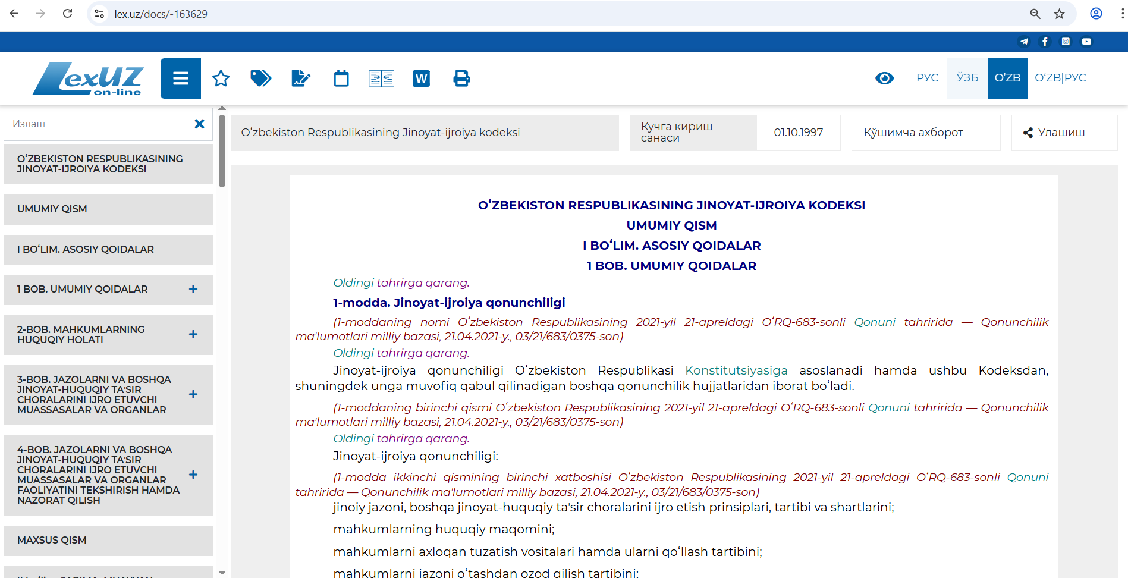Open the calendar icon for document dates
Viewport: 1128px width, 578px height.
click(341, 78)
